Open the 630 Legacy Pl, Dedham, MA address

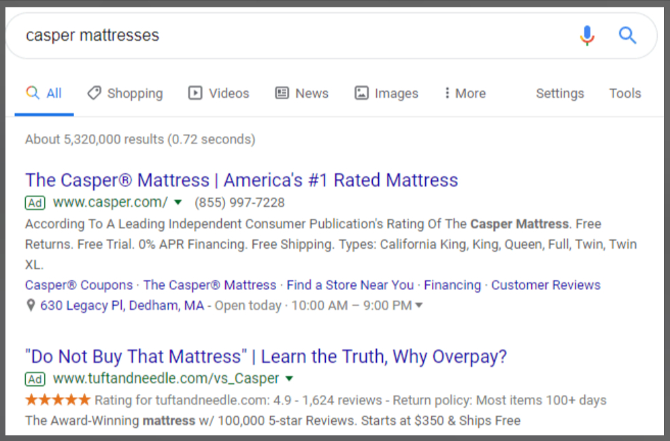click(122, 306)
